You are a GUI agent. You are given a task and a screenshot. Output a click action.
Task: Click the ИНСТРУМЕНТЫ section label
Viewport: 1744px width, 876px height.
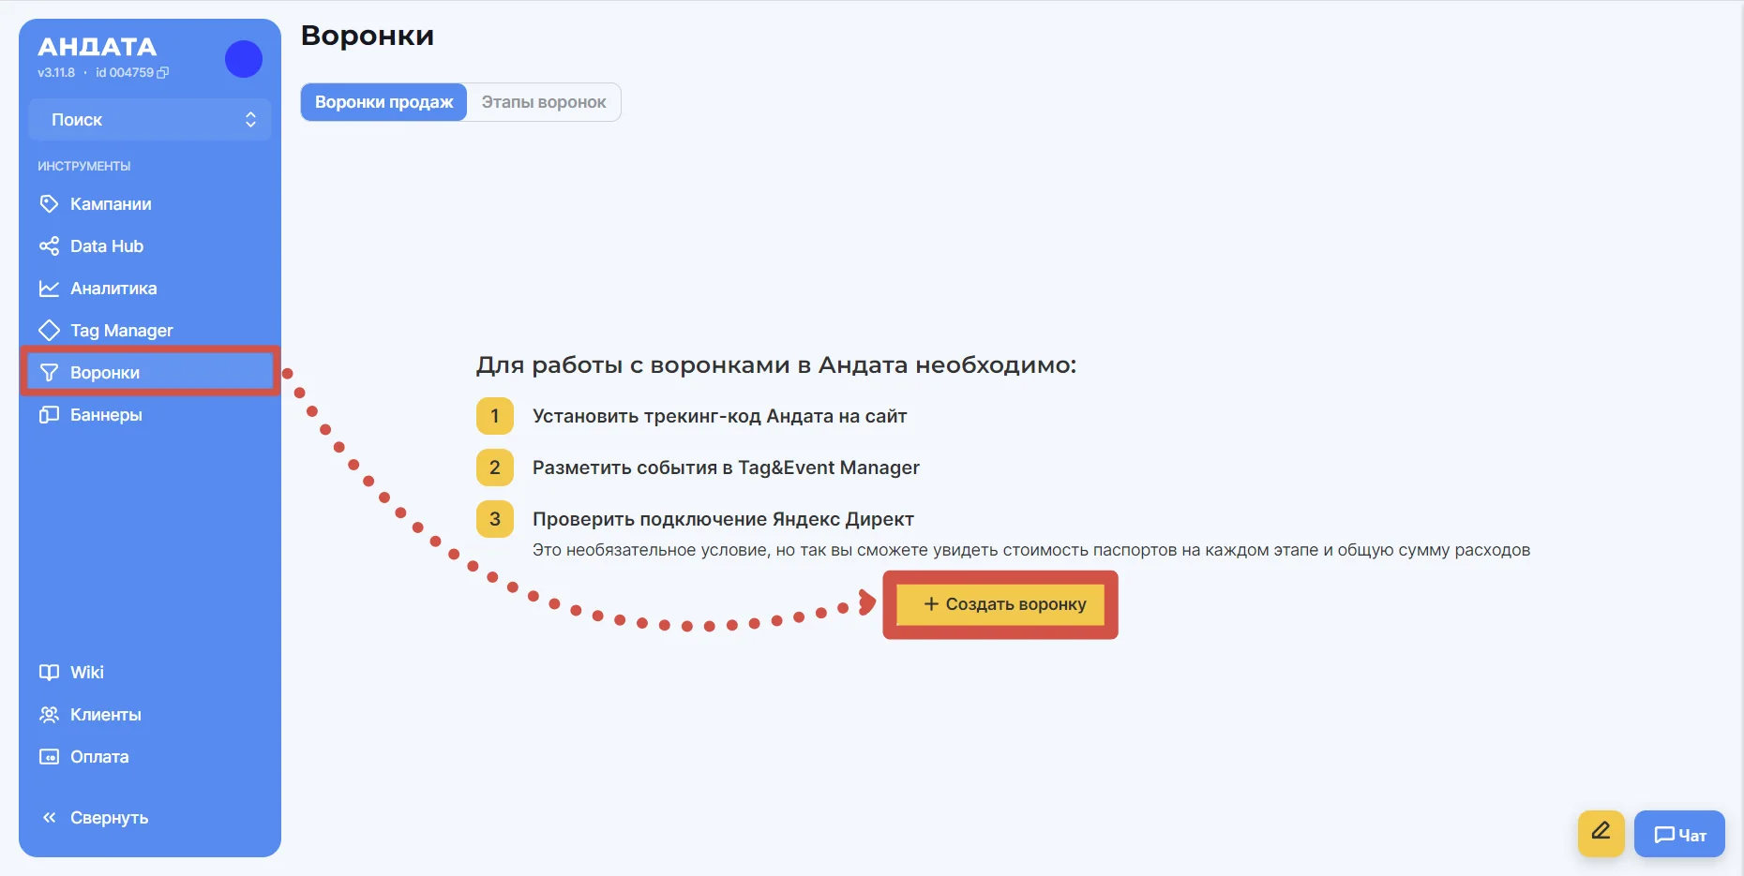coord(84,166)
